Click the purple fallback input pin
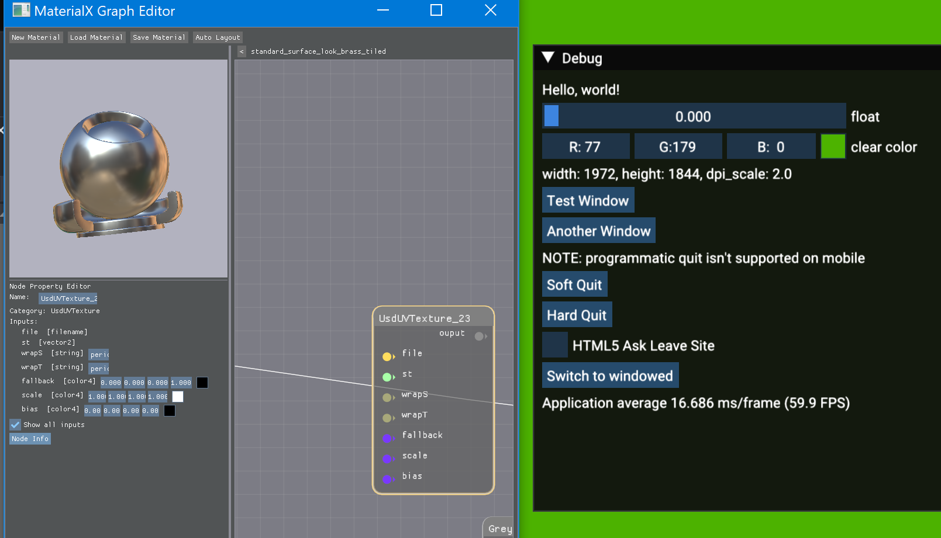 click(x=388, y=438)
